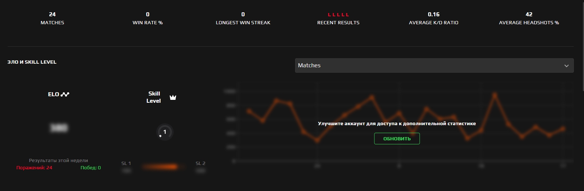Click the chevron arrow on Matches selector

[x=566, y=66]
